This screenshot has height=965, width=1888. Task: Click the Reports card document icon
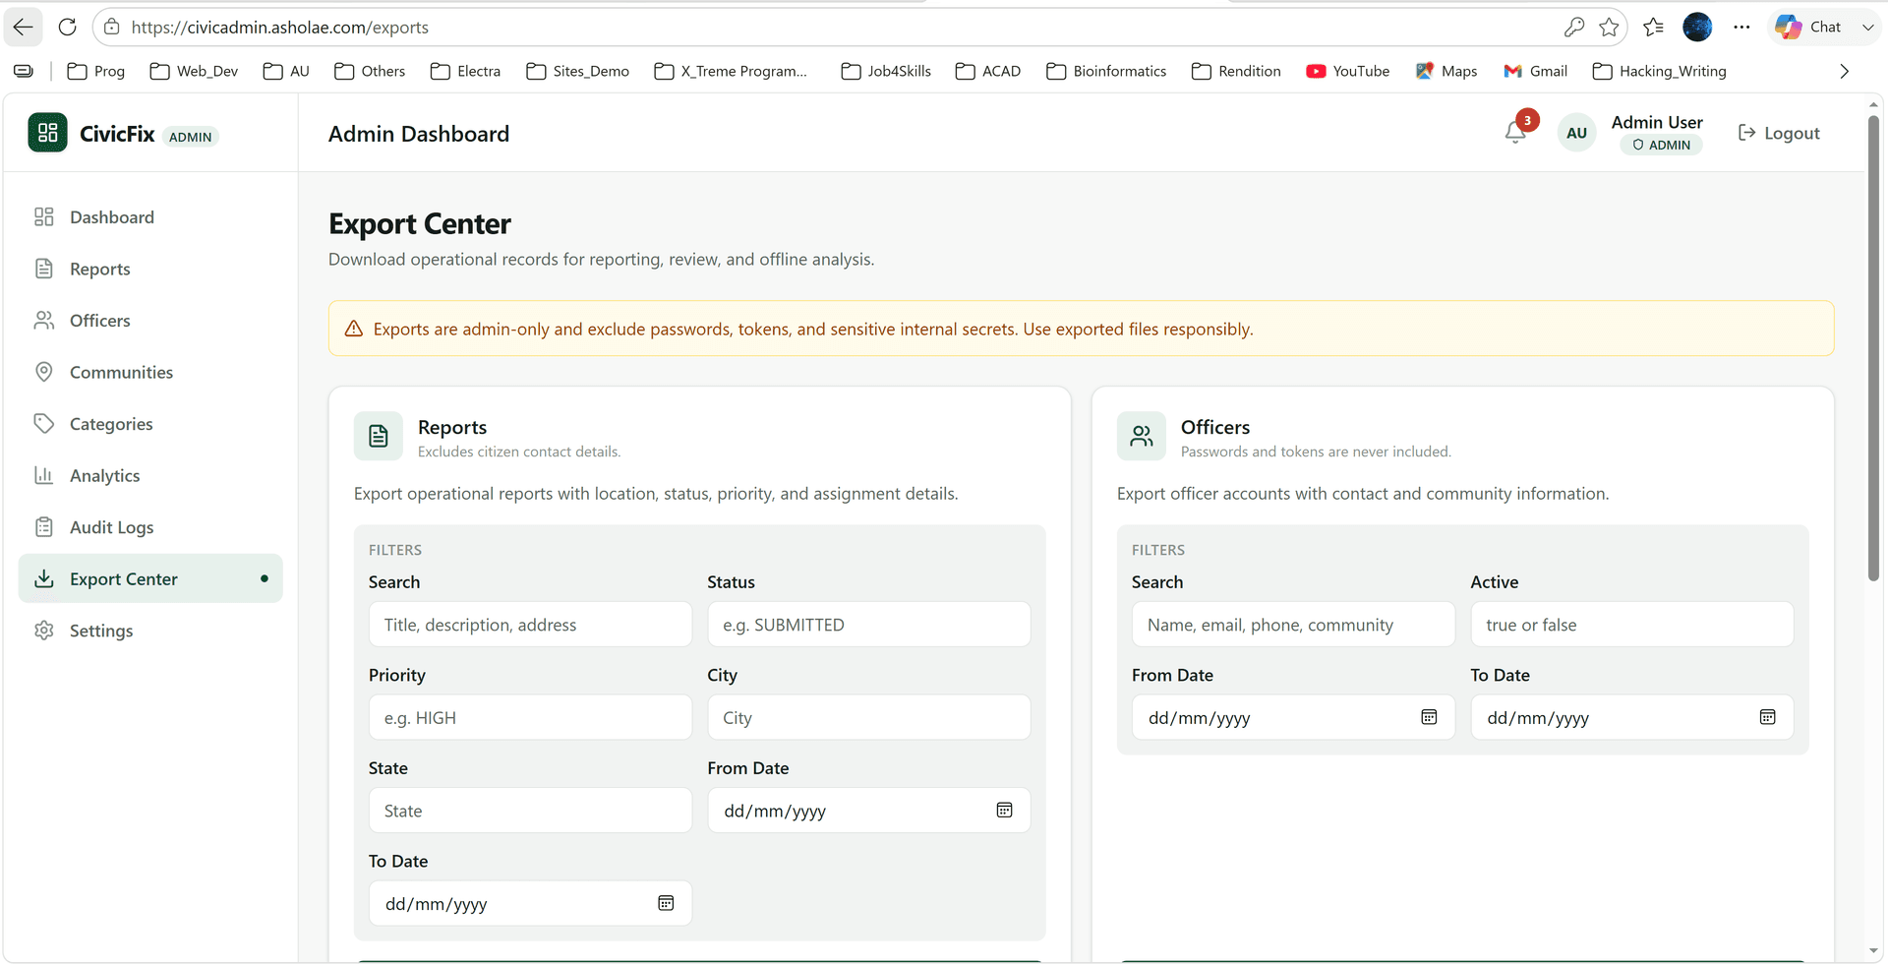(379, 436)
